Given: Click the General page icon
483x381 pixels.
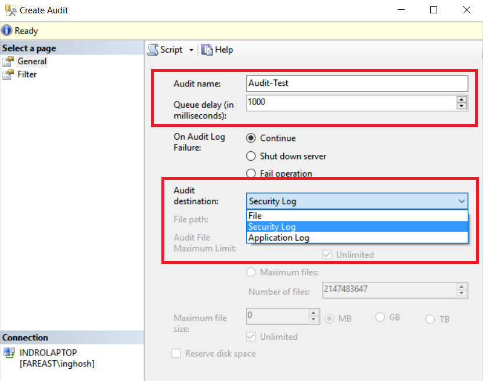Looking at the screenshot, I should (x=8, y=61).
